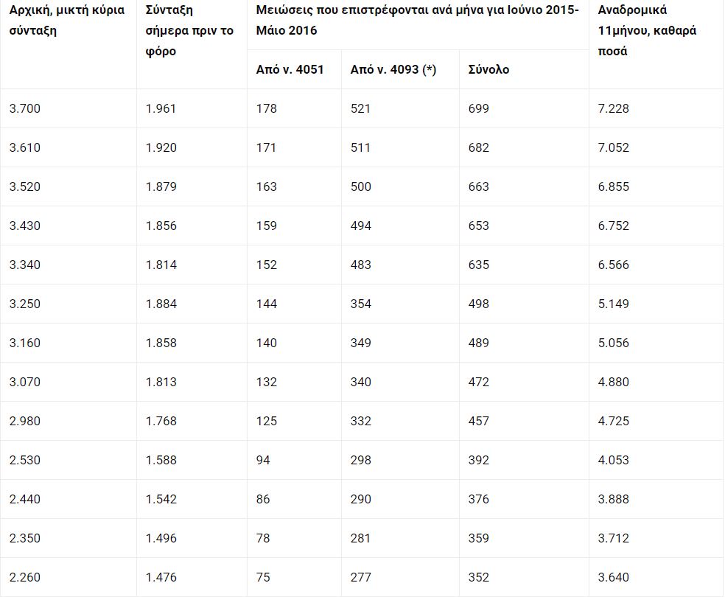Select the cell with 6.566 retroactive amount
Viewport: 725px width, 597px height.
coord(656,265)
